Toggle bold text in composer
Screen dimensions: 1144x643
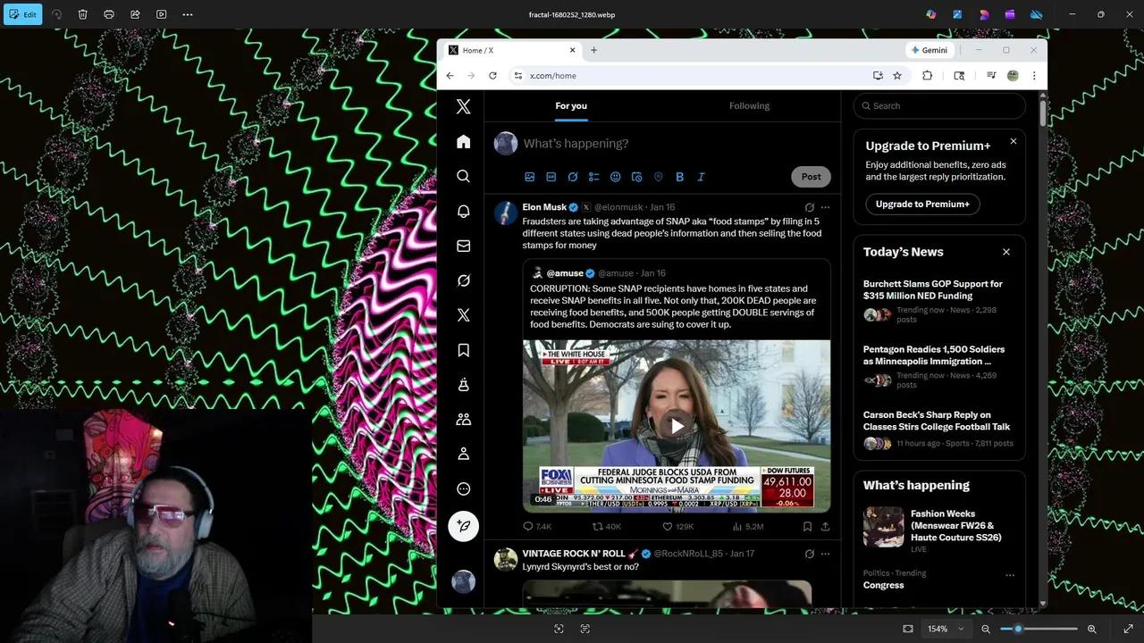[679, 177]
